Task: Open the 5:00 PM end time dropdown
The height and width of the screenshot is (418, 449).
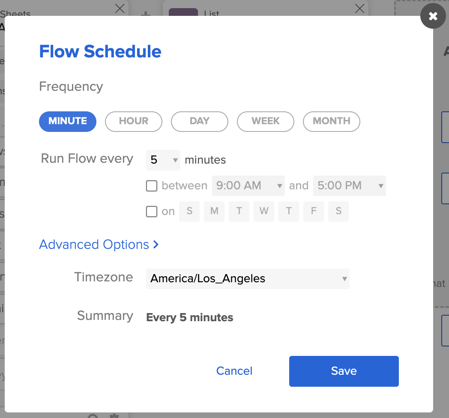Action: [350, 186]
